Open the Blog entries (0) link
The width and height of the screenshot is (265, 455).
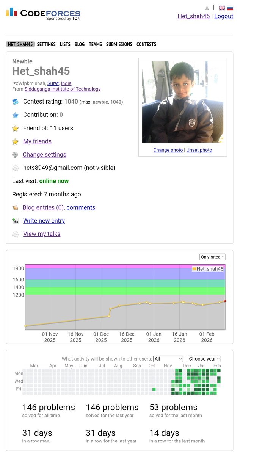pos(43,207)
